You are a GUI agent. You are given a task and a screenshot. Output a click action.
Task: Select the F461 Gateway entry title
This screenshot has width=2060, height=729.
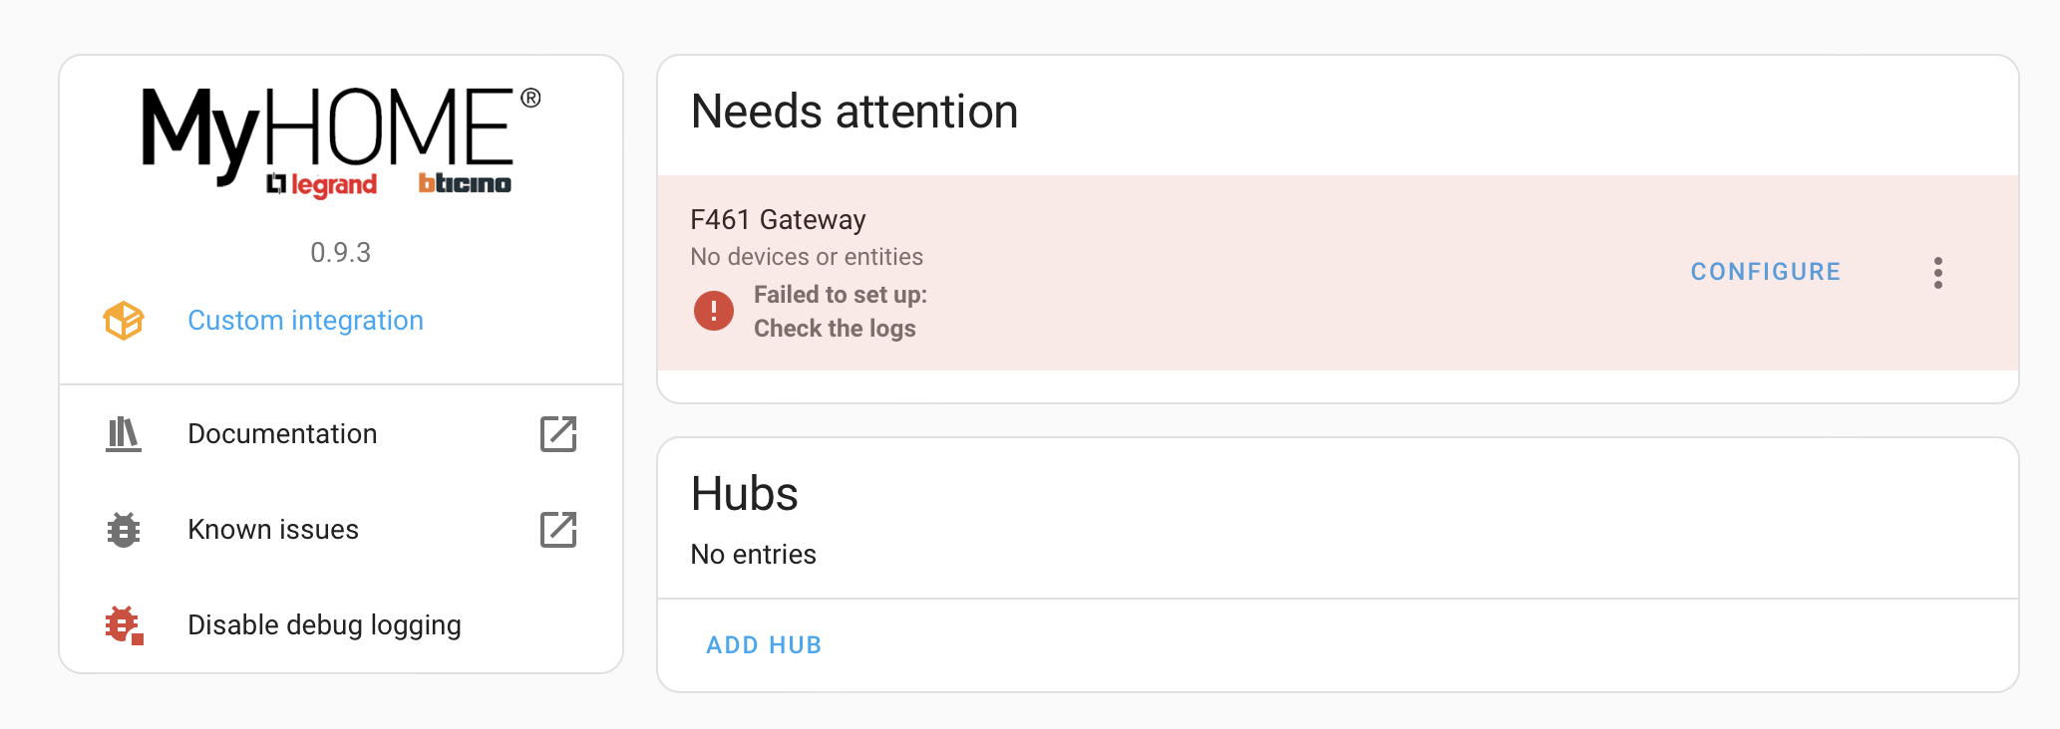point(778,219)
